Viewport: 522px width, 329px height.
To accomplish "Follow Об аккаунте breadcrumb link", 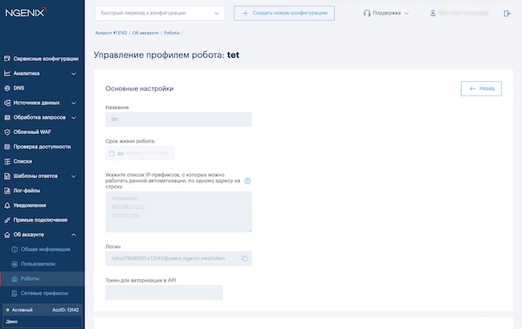I will tap(145, 33).
